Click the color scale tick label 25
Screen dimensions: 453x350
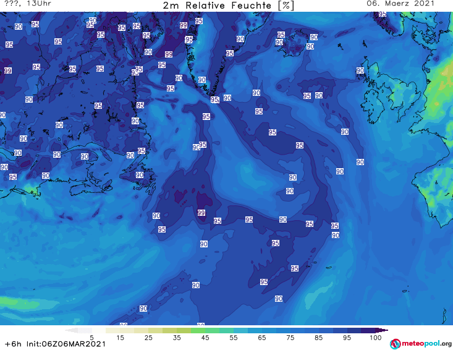tap(148, 338)
